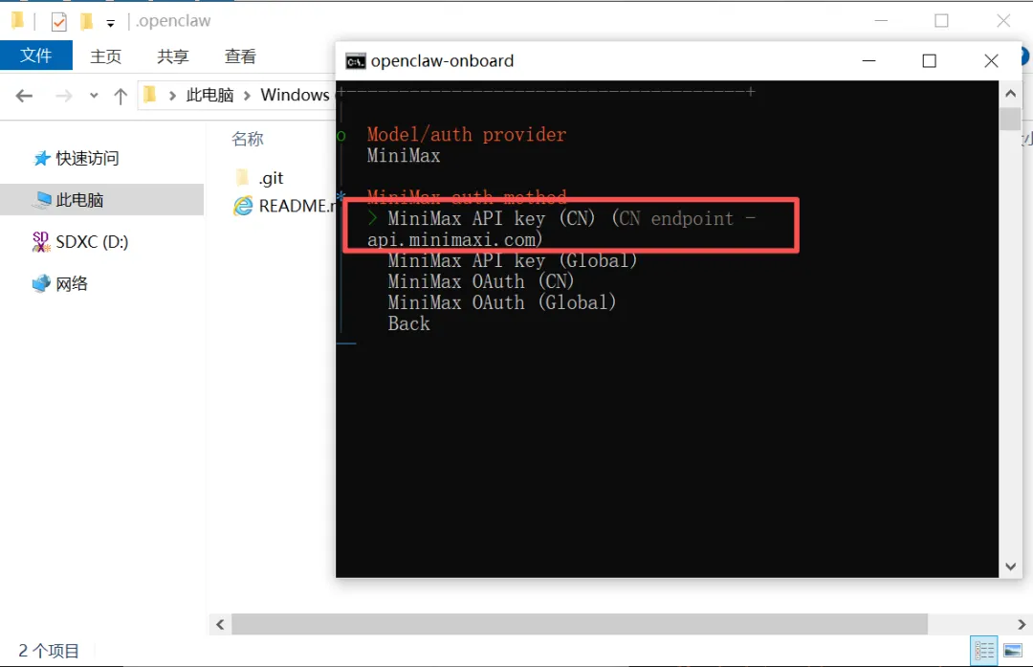Screen dimensions: 1033x667
Task: Select 快速访问 in the navigation pane
Action: tap(87, 158)
